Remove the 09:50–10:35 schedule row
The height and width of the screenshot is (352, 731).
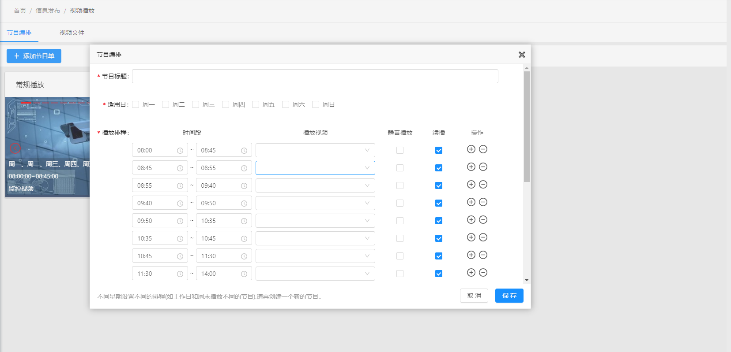tap(483, 220)
